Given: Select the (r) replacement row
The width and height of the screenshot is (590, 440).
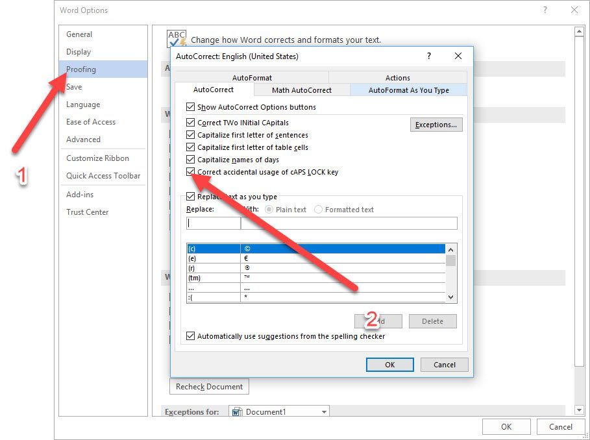Looking at the screenshot, I should tap(316, 268).
